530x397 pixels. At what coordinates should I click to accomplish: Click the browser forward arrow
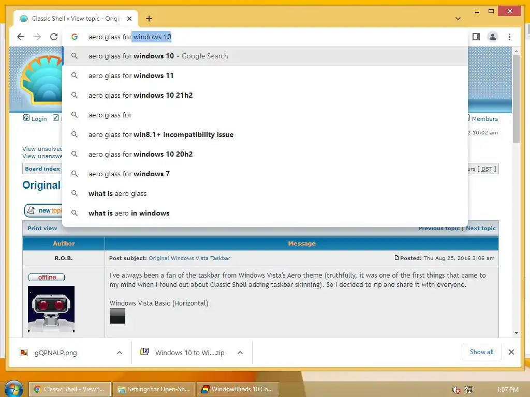37,37
